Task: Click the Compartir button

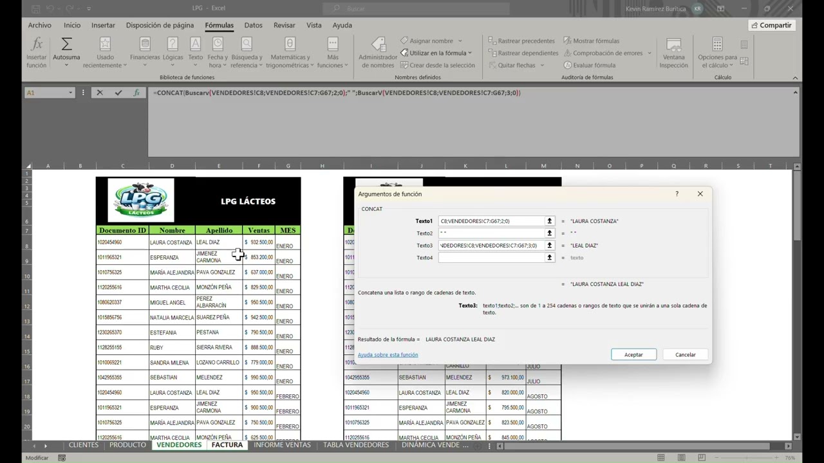Action: [771, 25]
